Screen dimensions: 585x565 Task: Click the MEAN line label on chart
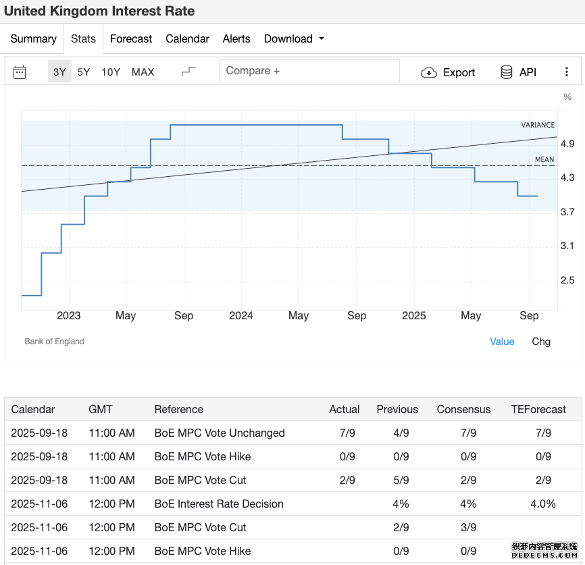click(x=544, y=159)
